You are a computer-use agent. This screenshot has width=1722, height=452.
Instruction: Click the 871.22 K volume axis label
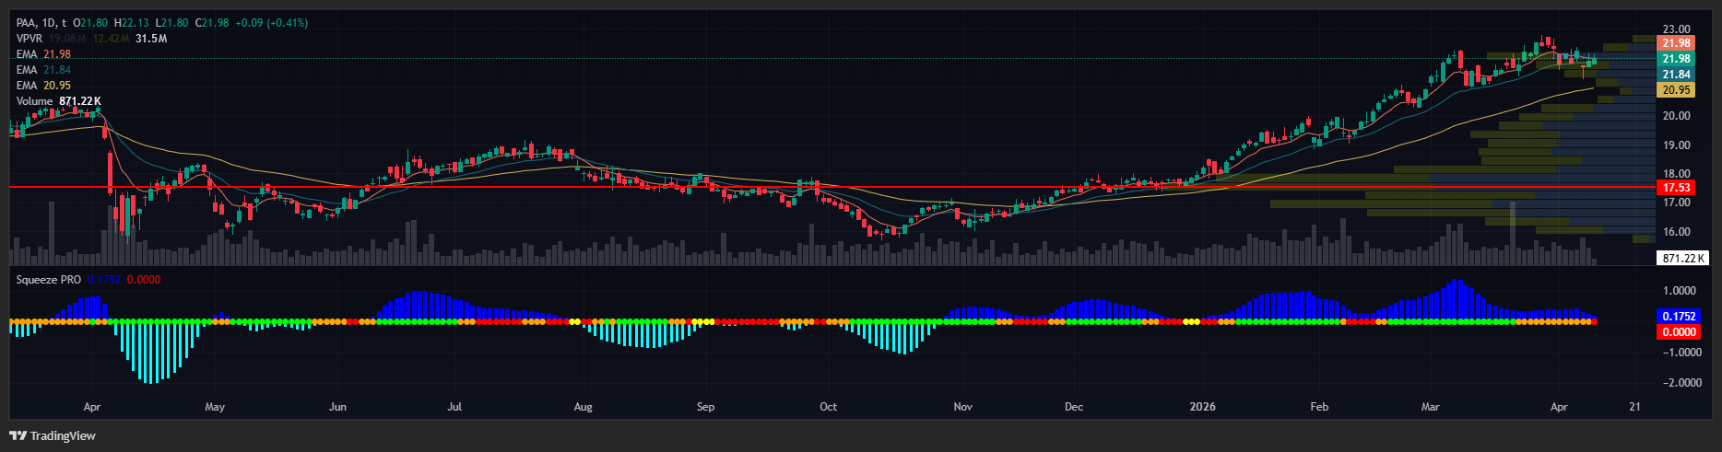1682,259
